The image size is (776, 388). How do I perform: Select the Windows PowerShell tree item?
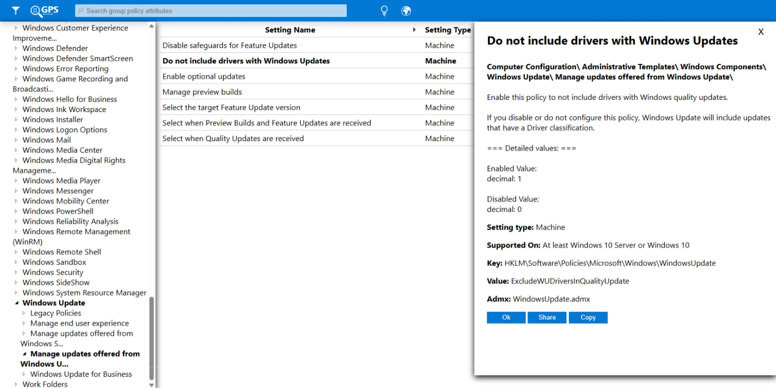tap(58, 211)
